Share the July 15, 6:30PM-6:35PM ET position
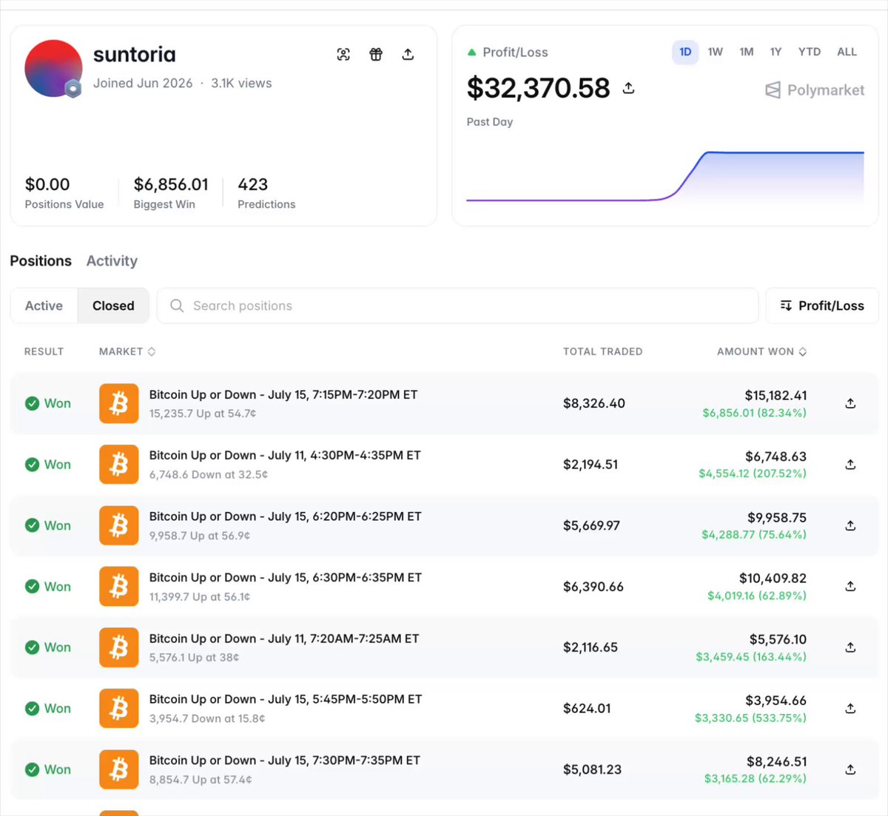This screenshot has width=888, height=816. [x=850, y=586]
